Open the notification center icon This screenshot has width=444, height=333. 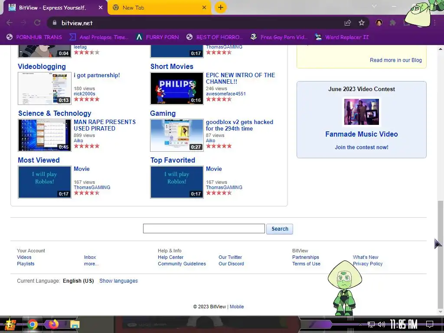pyautogui.click(x=430, y=324)
